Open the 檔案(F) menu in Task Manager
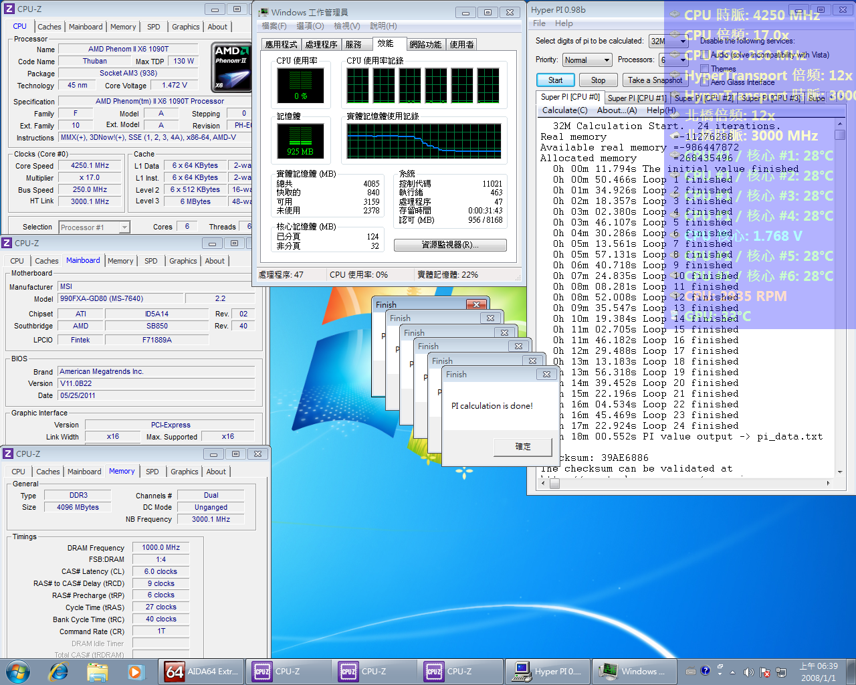 coord(274,26)
